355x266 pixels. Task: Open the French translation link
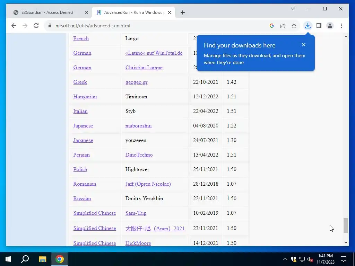click(x=81, y=38)
